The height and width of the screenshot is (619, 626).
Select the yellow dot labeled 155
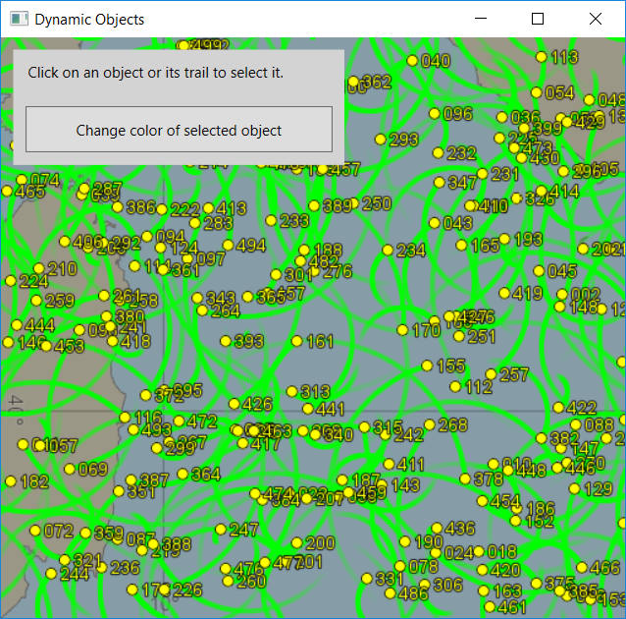click(x=427, y=366)
